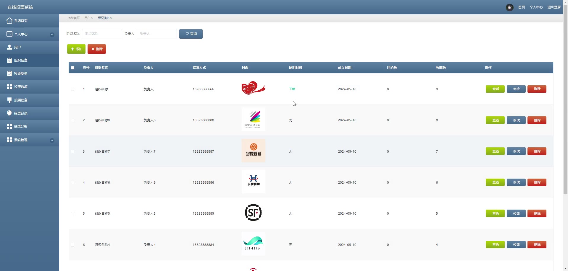Viewport: 568px width, 271px height.
Task: Click 修改 in the first row 组织名称
Action: pyautogui.click(x=516, y=89)
